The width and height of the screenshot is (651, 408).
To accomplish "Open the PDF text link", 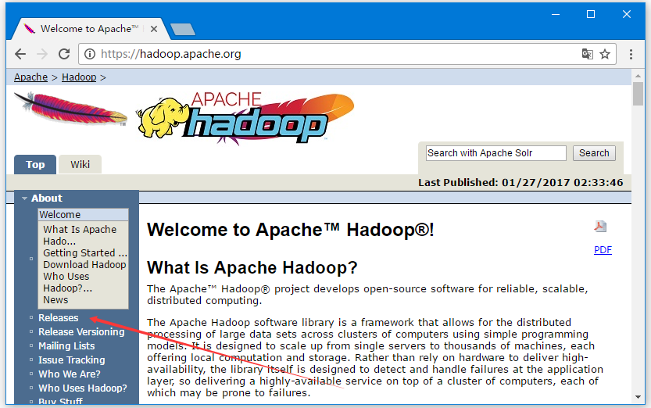I will (603, 250).
